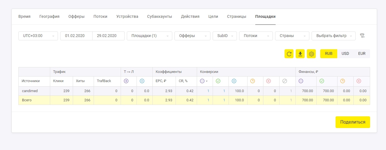Click green checkmark icon in Конверсии column

click(x=218, y=81)
